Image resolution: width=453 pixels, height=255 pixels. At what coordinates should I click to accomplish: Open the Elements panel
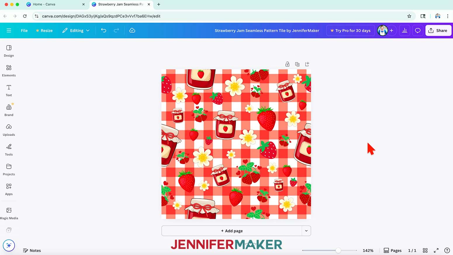point(9,71)
